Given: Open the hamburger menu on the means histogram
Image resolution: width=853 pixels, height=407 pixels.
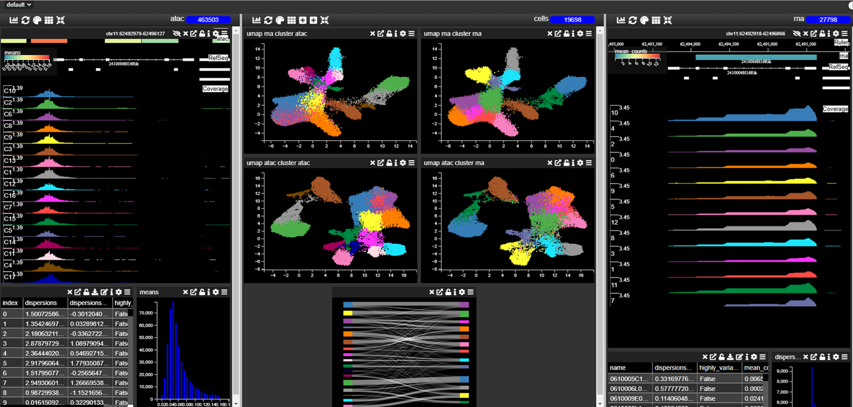Looking at the screenshot, I should point(225,292).
